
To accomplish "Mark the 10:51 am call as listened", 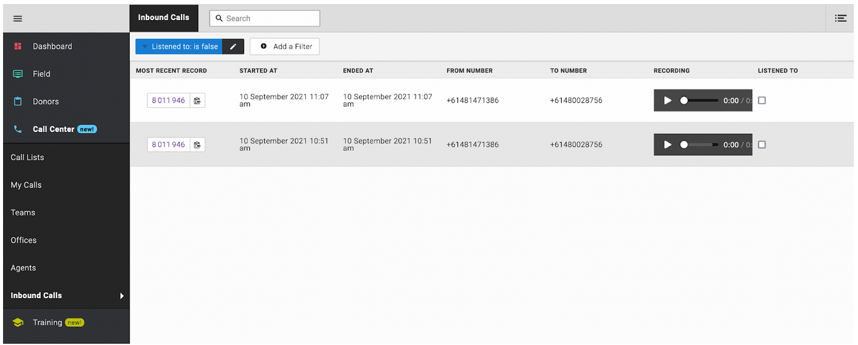I will tap(762, 145).
